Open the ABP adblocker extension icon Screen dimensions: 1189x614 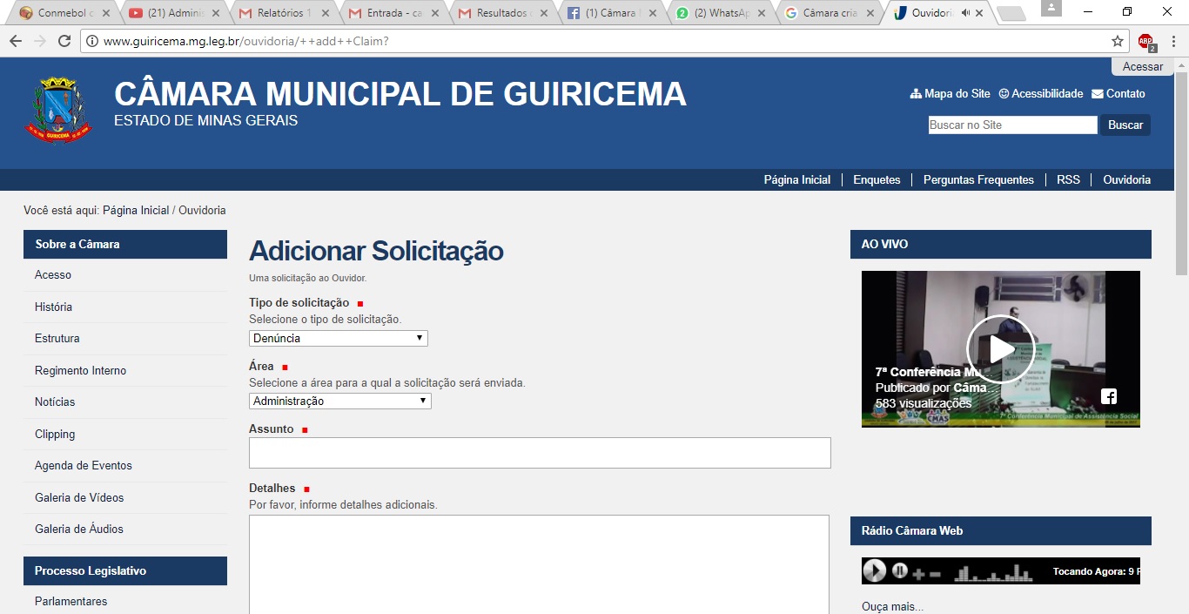[1145, 41]
